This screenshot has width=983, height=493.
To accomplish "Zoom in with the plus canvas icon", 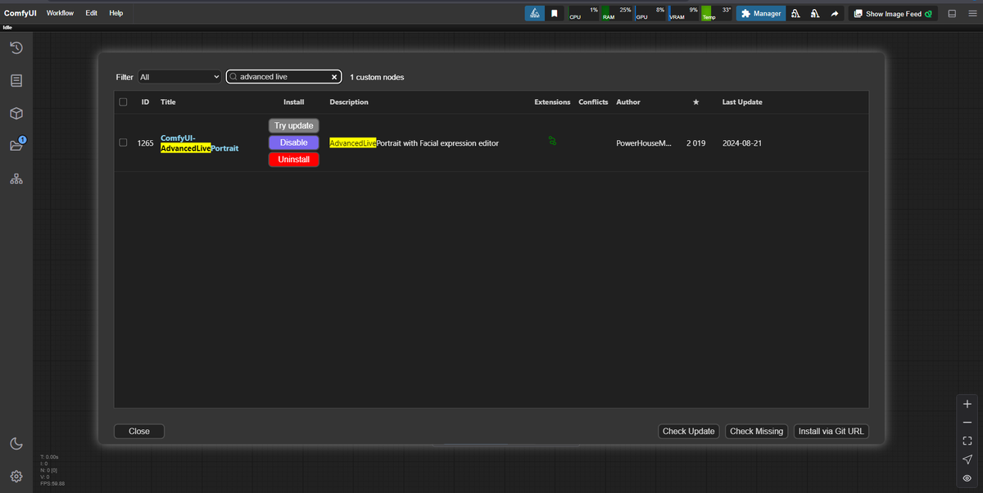I will pos(967,405).
